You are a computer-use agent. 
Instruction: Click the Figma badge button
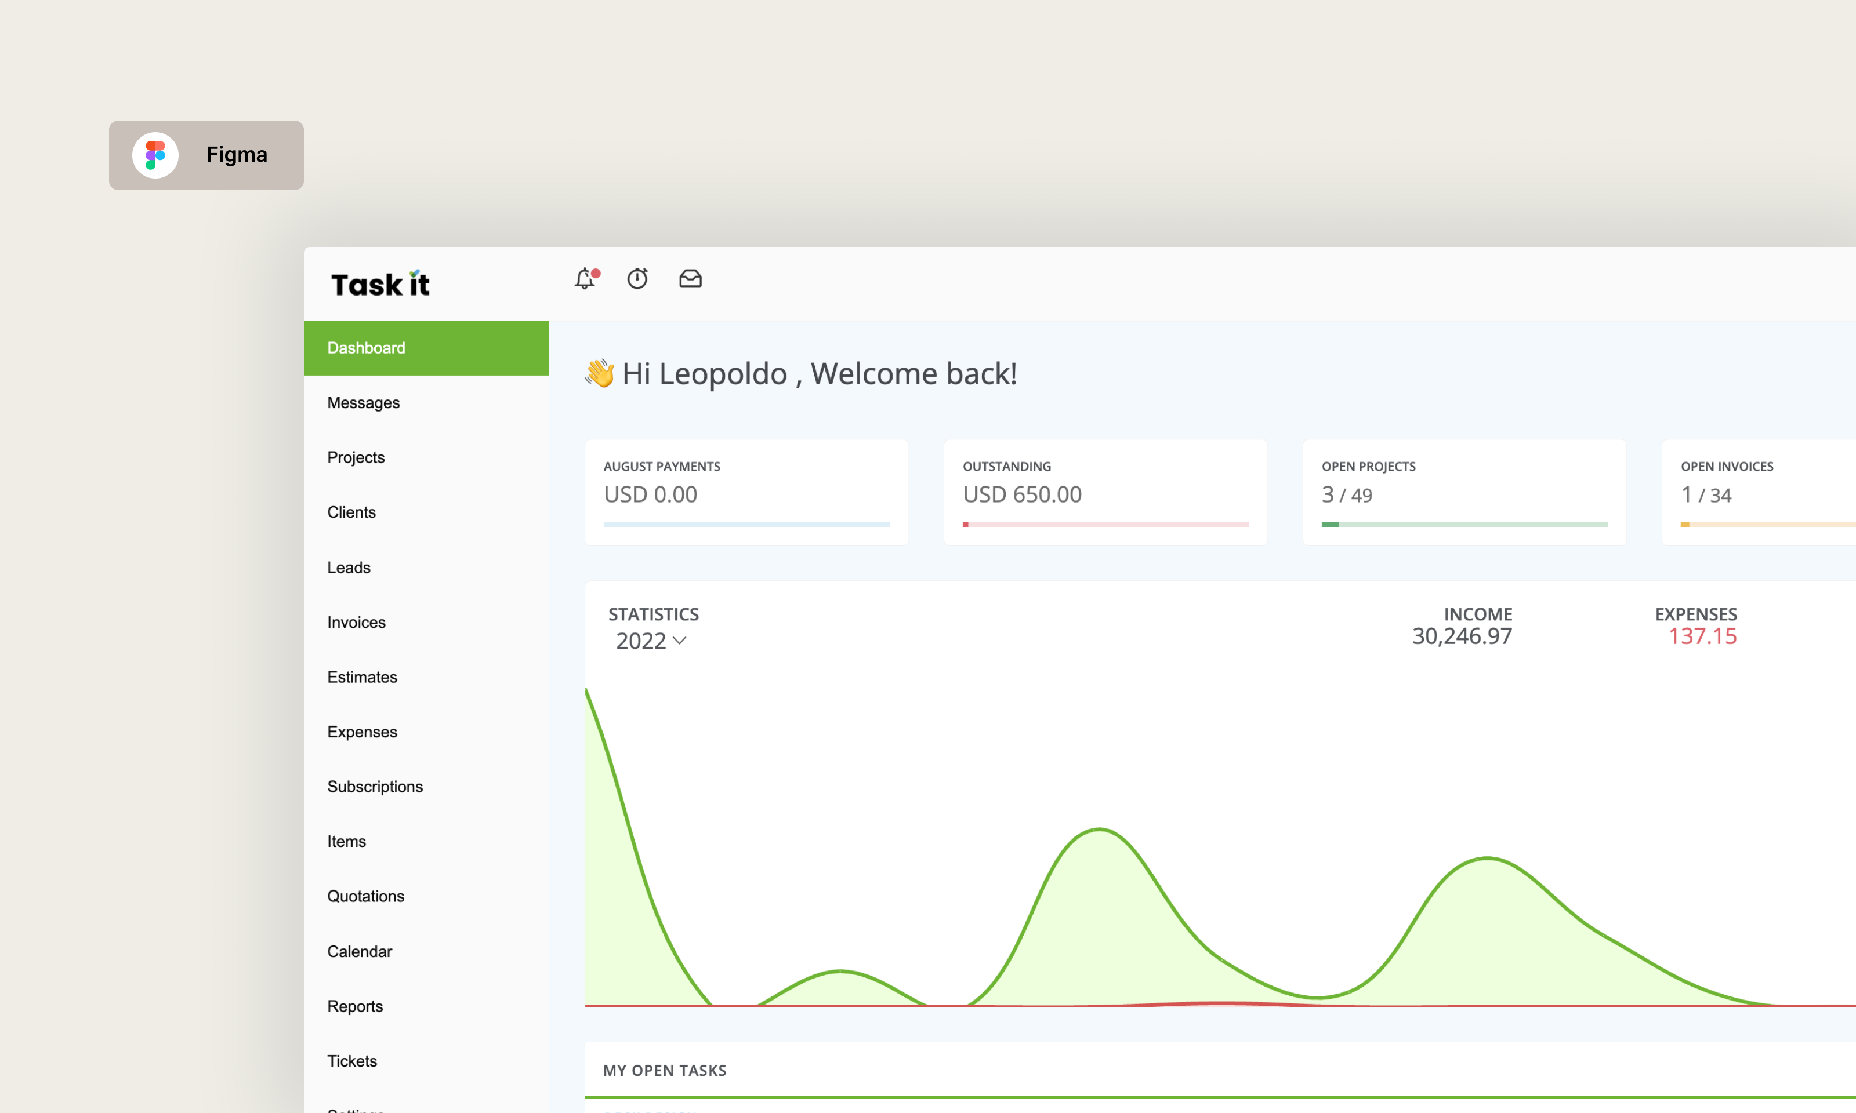point(206,155)
